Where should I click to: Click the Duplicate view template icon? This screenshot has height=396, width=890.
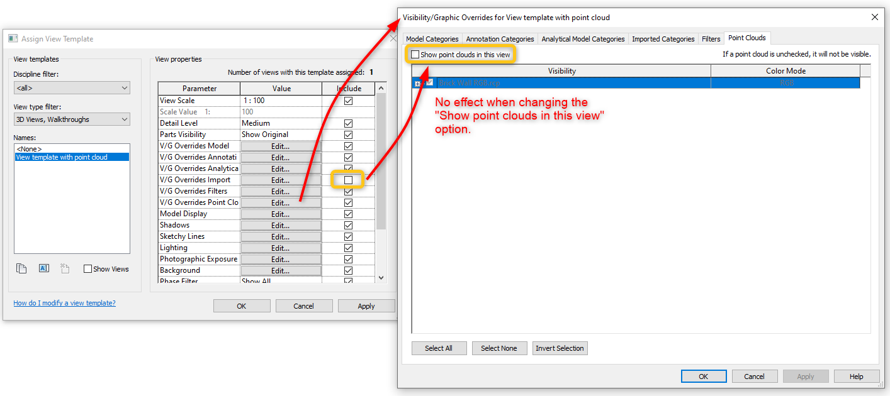coord(21,268)
